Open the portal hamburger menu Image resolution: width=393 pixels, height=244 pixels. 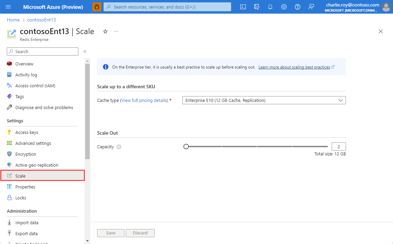point(8,6)
